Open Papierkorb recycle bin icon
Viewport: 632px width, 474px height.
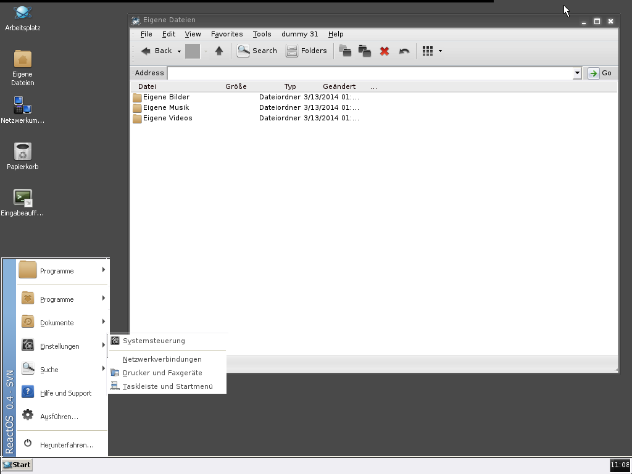tap(23, 156)
